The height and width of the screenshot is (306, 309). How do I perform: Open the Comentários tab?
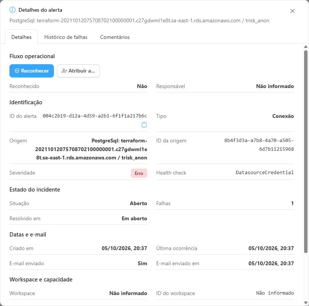115,37
